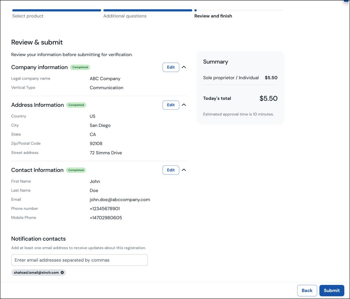Click the Today's total $5.50 amount
This screenshot has width=350, height=299.
(x=268, y=98)
